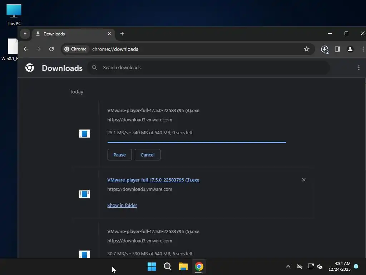Image resolution: width=366 pixels, height=275 pixels.
Task: Show VMware player (3).exe in folder
Action: [122, 205]
